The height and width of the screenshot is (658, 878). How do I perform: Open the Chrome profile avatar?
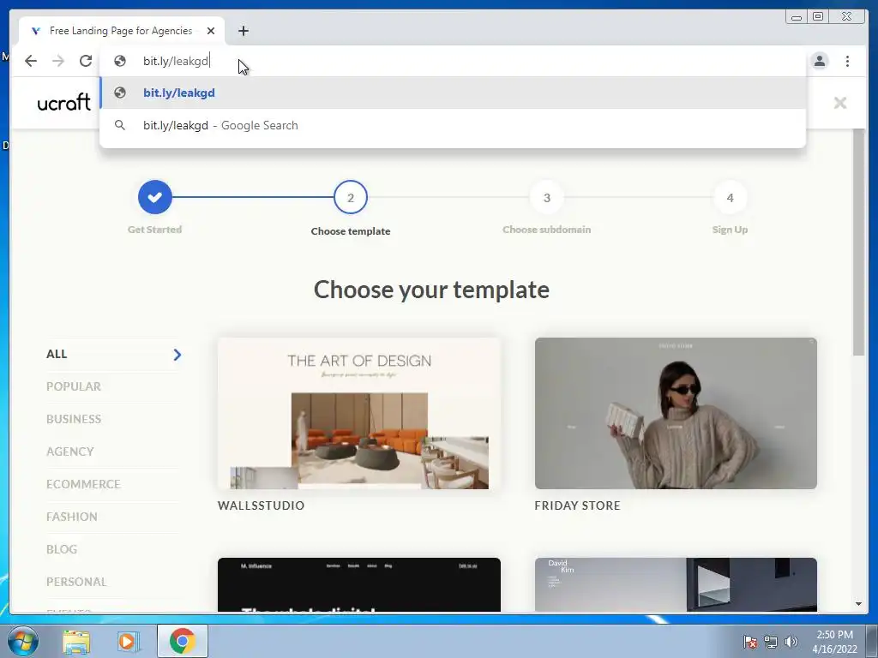820,61
